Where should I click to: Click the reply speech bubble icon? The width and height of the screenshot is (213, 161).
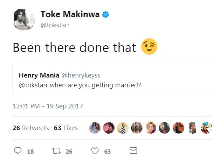[18, 151]
